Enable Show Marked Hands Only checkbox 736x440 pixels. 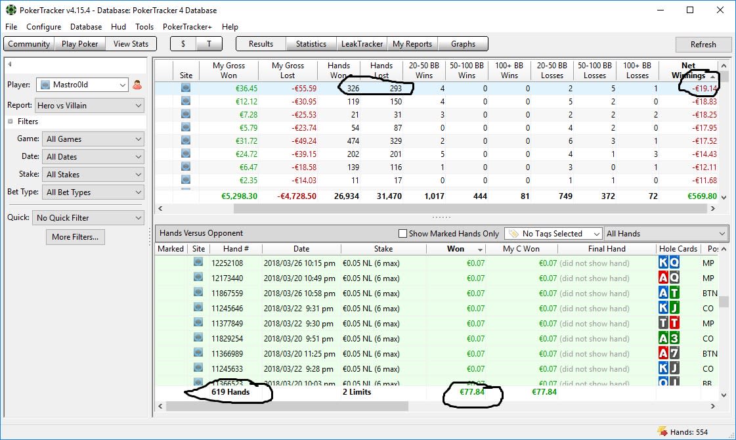(402, 233)
